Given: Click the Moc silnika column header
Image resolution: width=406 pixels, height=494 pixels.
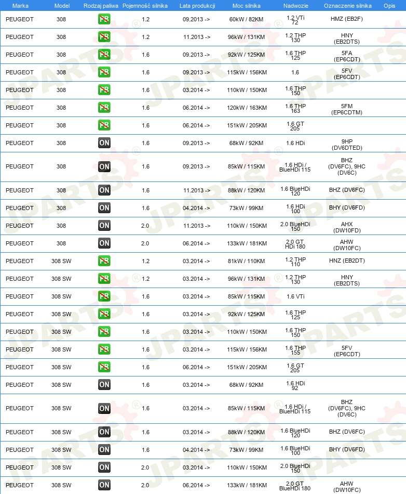Looking at the screenshot, I should click(247, 6).
